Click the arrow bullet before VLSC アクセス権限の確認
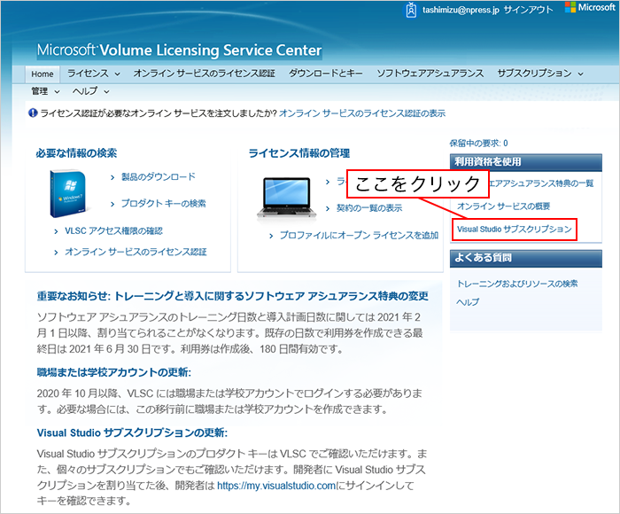The height and width of the screenshot is (514, 620). (x=56, y=231)
